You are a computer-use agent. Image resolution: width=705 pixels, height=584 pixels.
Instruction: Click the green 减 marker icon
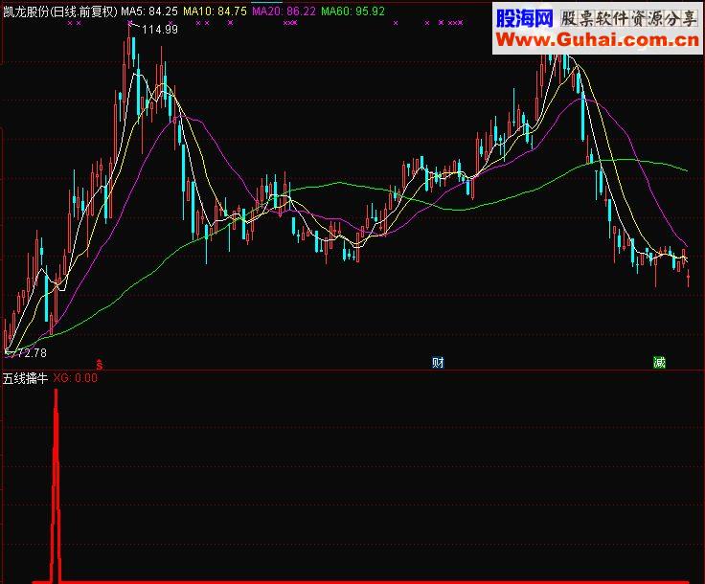pos(659,362)
